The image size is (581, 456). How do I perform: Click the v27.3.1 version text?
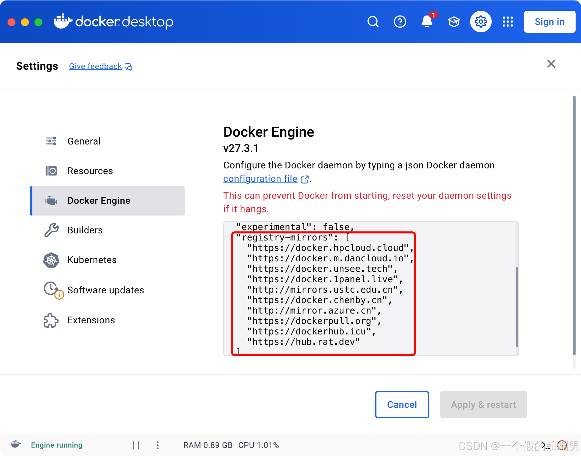[x=241, y=149]
